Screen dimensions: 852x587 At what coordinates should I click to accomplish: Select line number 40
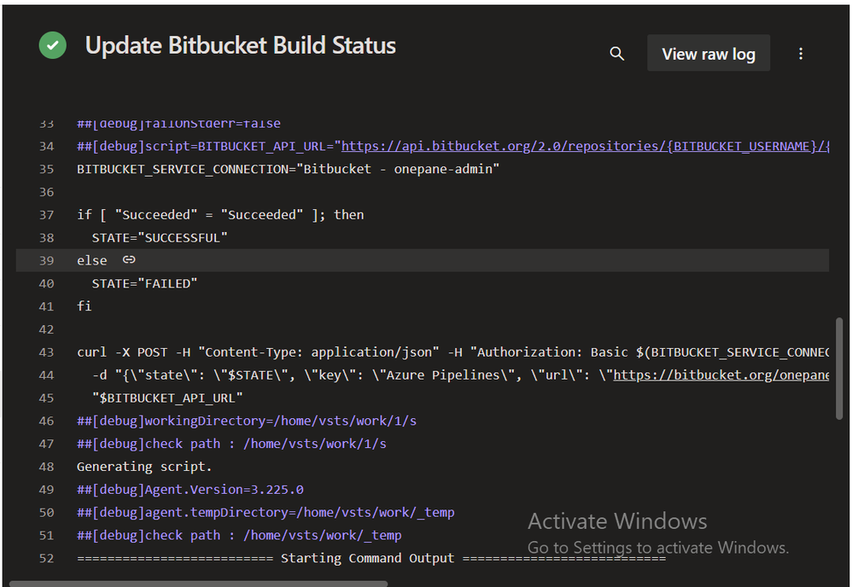[47, 283]
